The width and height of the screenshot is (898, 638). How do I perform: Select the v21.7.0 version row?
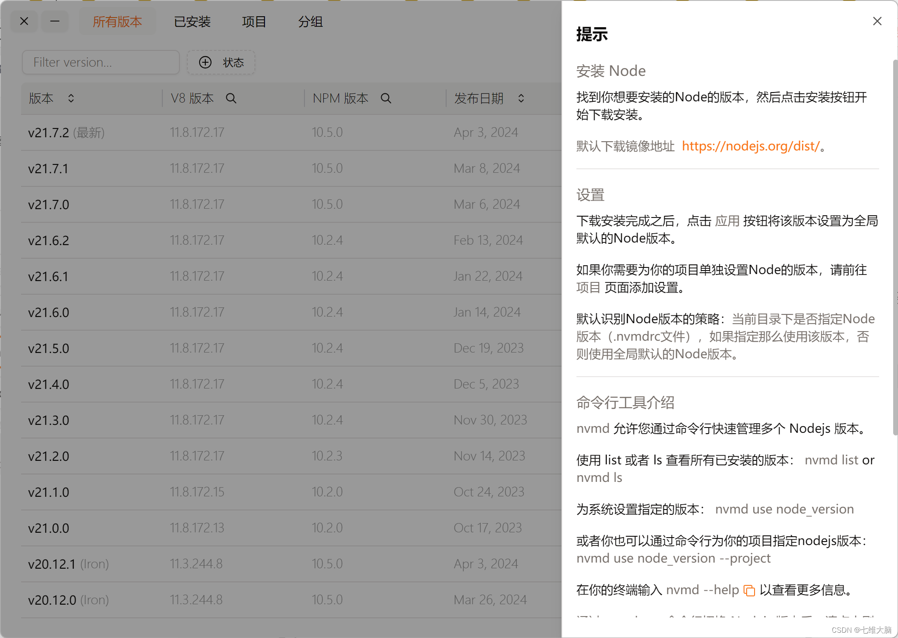point(291,204)
